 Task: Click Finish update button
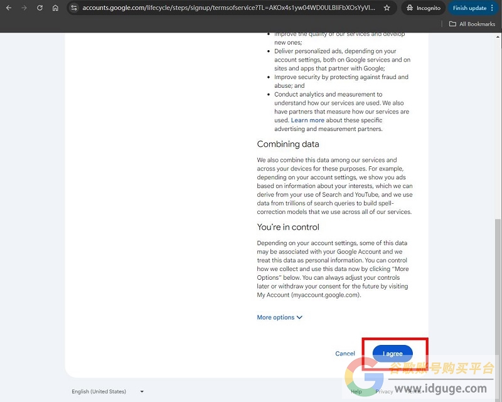[x=469, y=8]
